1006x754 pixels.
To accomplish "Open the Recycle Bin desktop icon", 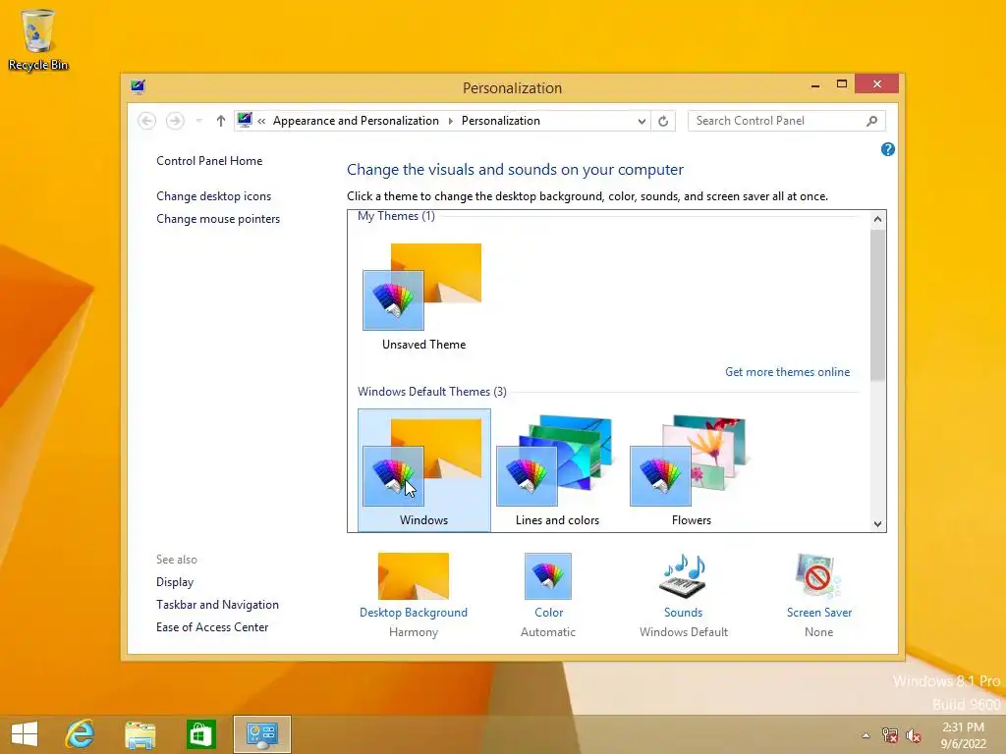I will [38, 39].
